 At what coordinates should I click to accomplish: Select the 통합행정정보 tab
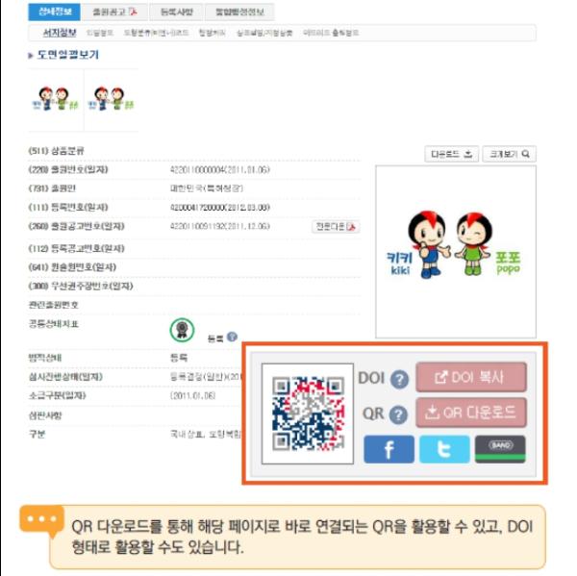tap(239, 13)
